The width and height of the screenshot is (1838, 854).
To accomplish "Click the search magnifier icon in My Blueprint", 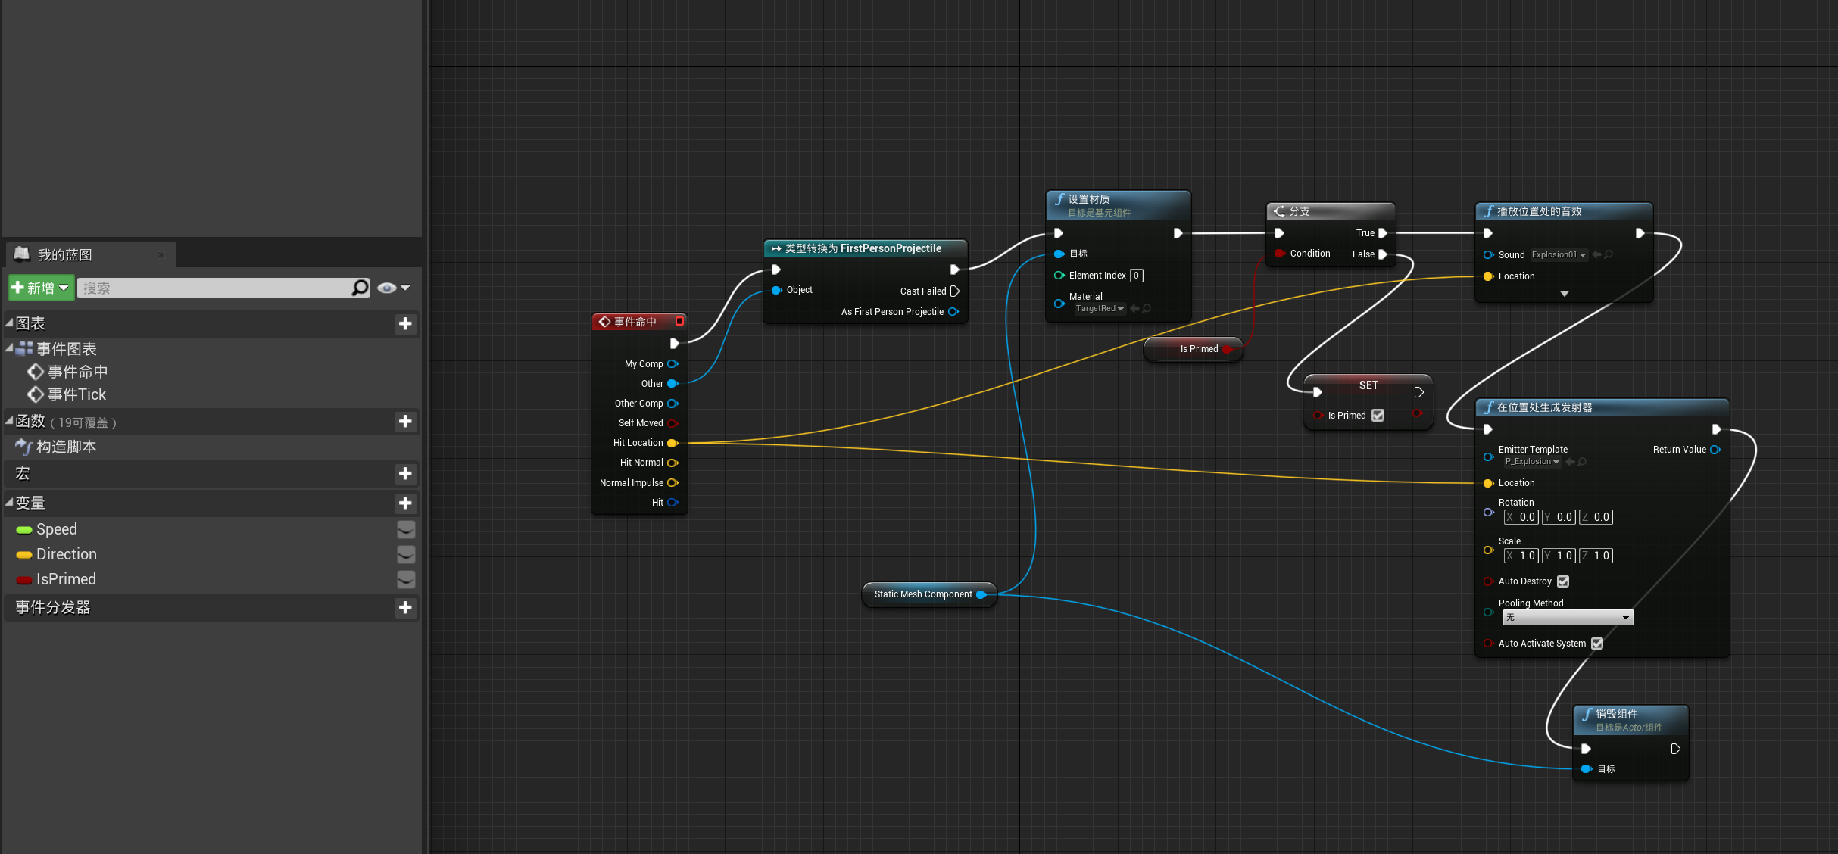I will (360, 288).
